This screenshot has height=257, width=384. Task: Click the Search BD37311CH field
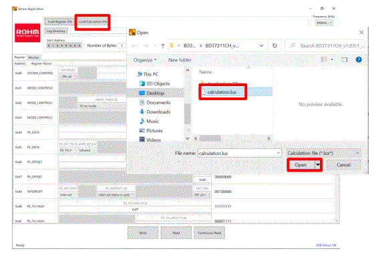[325, 46]
